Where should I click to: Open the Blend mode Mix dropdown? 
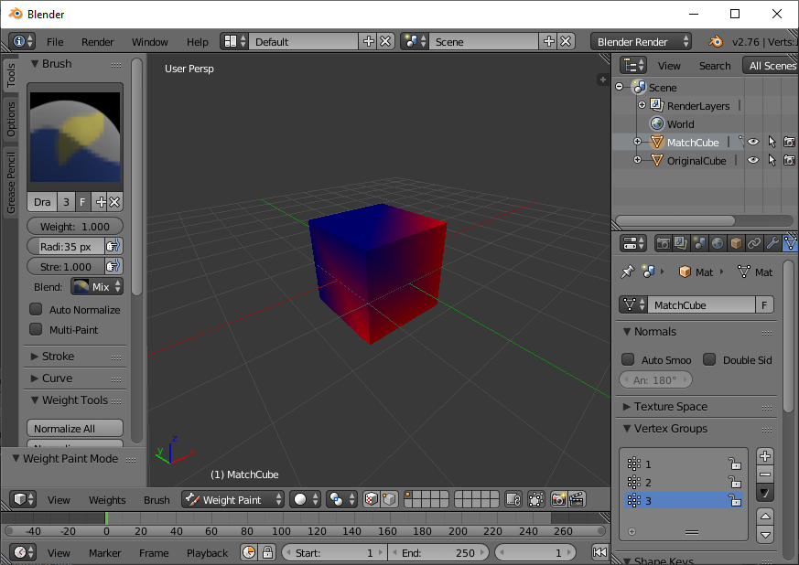pos(97,286)
